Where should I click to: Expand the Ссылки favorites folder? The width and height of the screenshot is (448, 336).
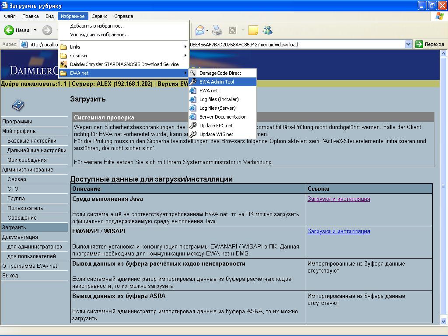pyautogui.click(x=124, y=56)
